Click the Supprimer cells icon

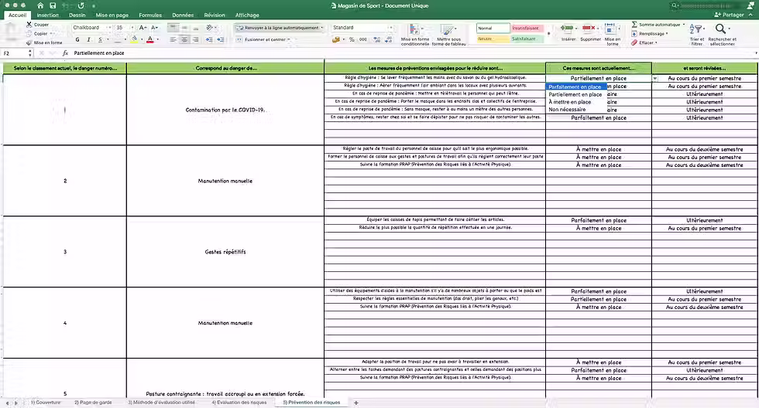point(589,28)
